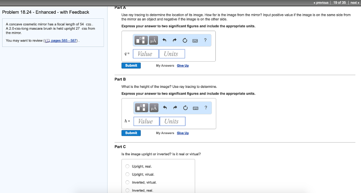Select "Inverted, virtual." option

(127, 182)
